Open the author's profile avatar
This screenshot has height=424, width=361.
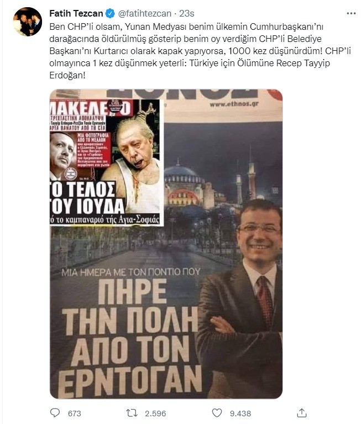pyautogui.click(x=27, y=22)
